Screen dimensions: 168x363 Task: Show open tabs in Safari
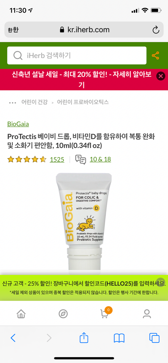[154, 338]
